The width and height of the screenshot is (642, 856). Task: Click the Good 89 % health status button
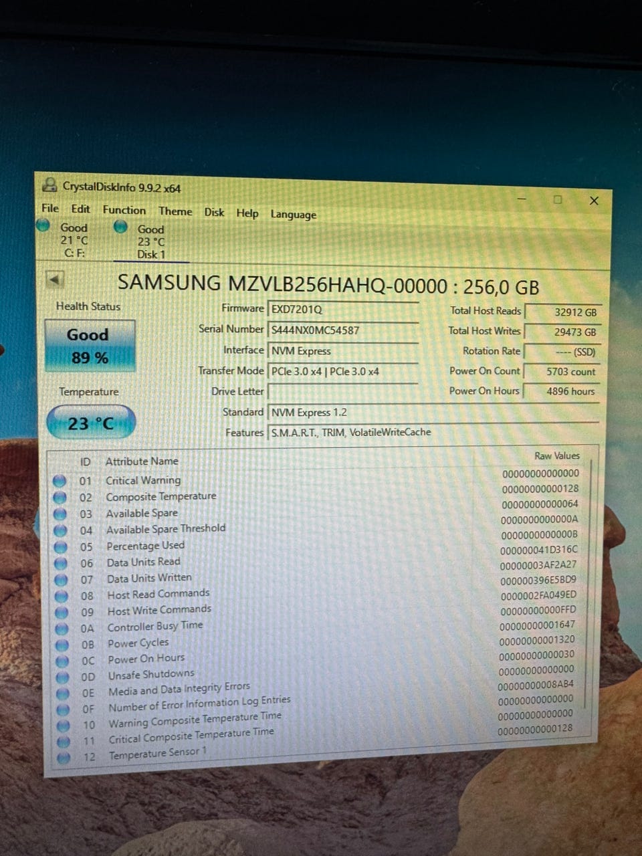pos(90,346)
